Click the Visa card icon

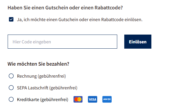(92, 99)
